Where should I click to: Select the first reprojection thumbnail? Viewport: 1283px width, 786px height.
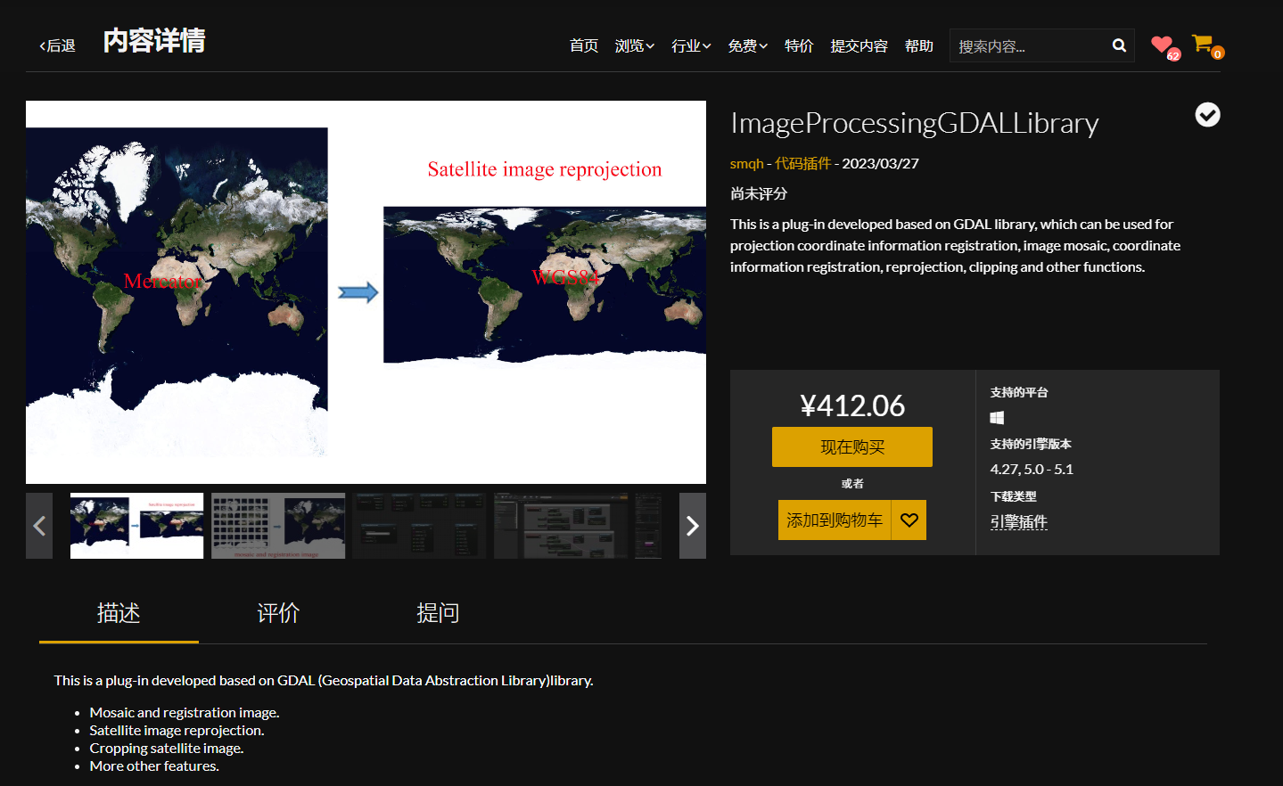(136, 526)
